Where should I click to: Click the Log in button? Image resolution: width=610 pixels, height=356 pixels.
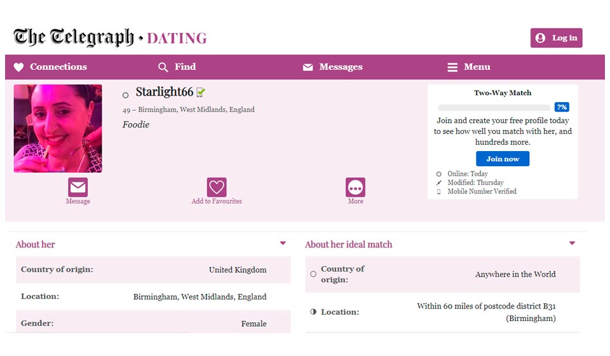coord(556,38)
